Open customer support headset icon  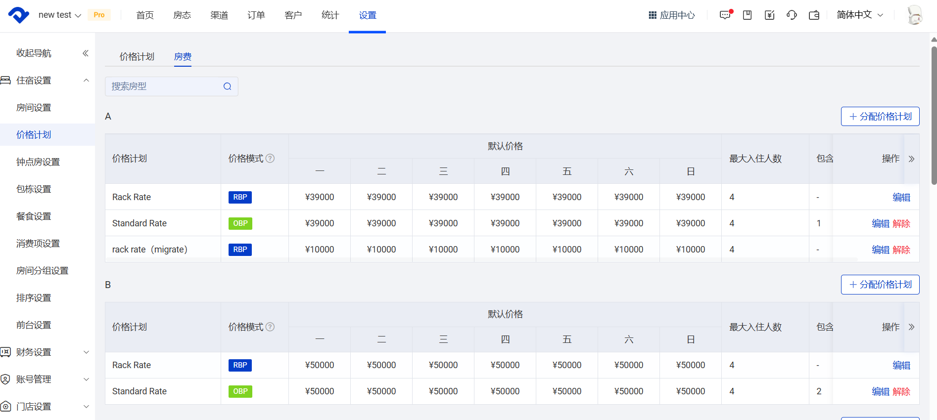[x=792, y=15]
